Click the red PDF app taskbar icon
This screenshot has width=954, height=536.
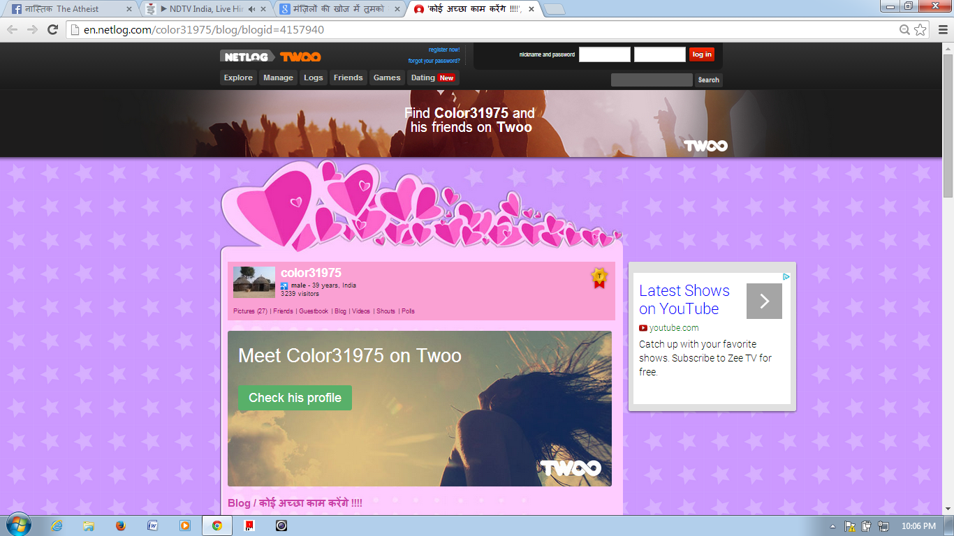pos(249,526)
